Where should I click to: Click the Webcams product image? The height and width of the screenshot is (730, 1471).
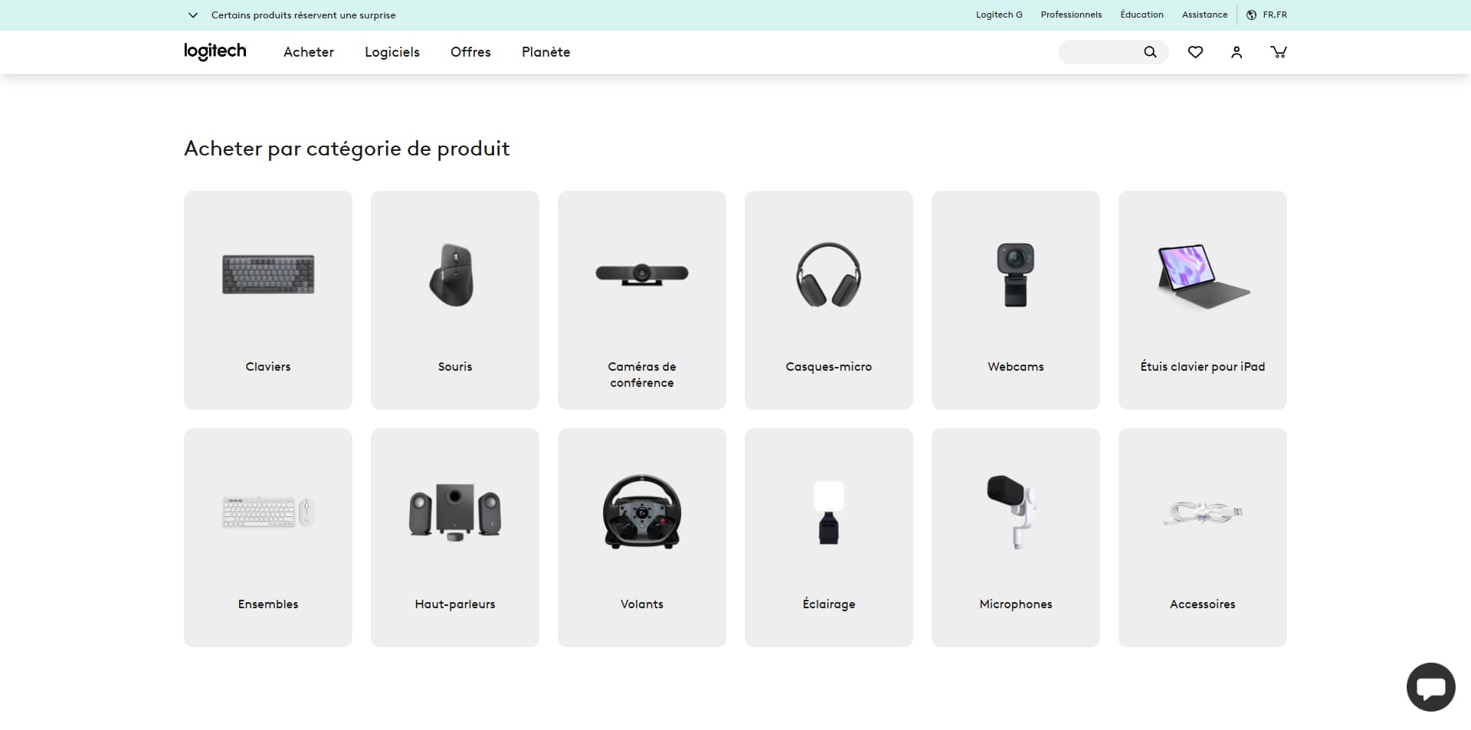coord(1016,274)
